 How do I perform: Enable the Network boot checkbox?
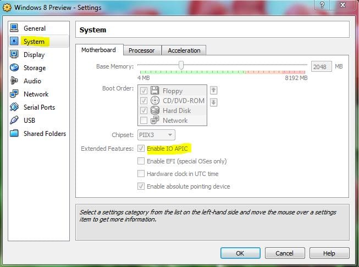click(143, 120)
